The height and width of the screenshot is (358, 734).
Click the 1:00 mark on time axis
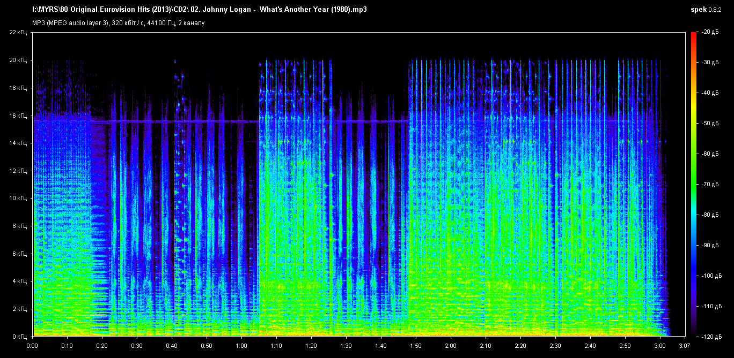click(241, 346)
